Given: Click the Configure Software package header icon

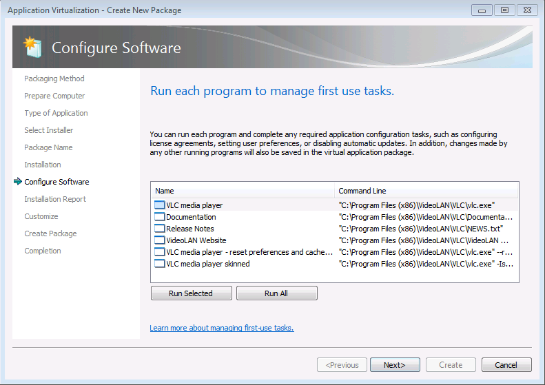Looking at the screenshot, I should pyautogui.click(x=32, y=47).
